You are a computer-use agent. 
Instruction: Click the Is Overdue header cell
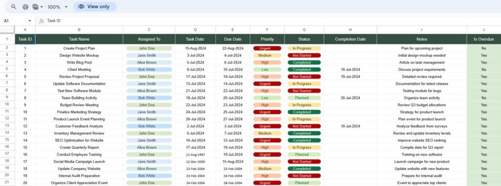(484, 39)
